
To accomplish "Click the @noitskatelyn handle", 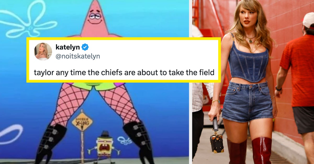I will click(78, 56).
